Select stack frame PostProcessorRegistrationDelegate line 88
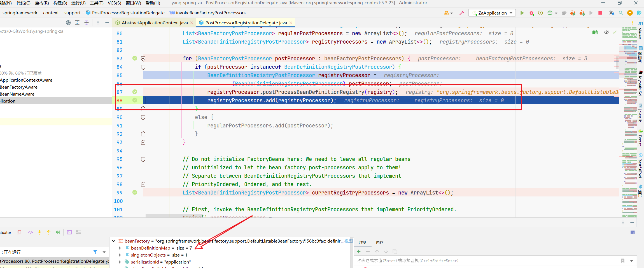Image resolution: width=644 pixels, height=268 pixels. click(55, 261)
